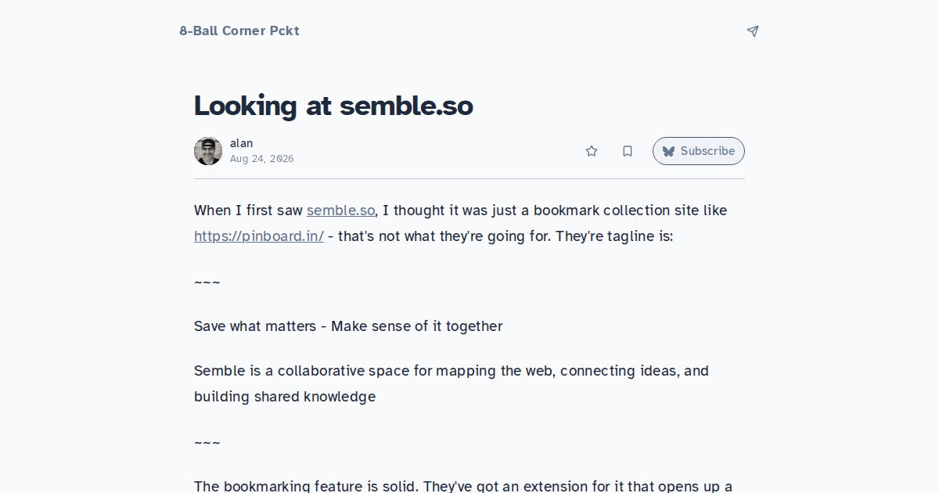Click the date Aug 24, 2026
This screenshot has width=939, height=493.
(262, 159)
